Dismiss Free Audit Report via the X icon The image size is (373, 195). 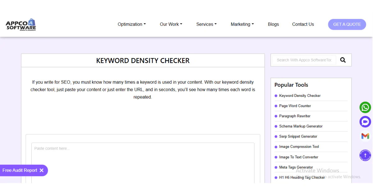tap(42, 170)
